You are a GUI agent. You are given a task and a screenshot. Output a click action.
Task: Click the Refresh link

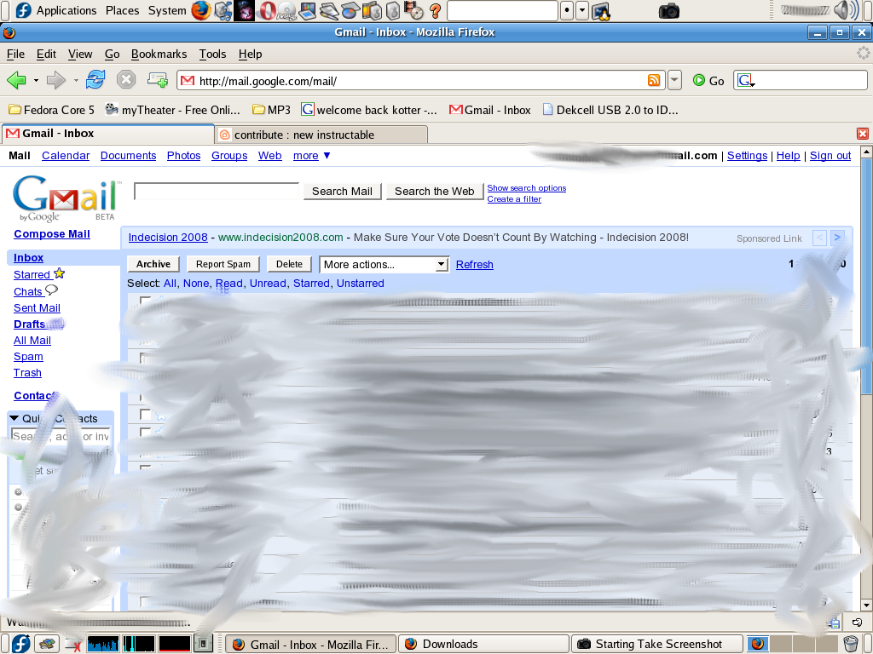point(474,265)
